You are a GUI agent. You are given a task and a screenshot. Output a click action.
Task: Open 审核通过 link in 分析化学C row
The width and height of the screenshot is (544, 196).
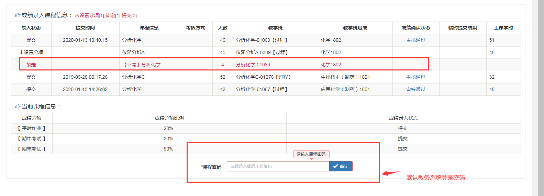coord(416,77)
